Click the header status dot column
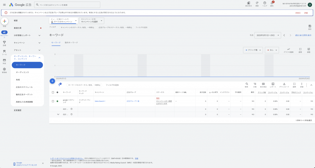The height and width of the screenshot is (168, 315). (58, 92)
